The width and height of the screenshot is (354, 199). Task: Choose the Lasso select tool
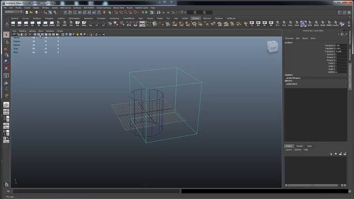point(6,42)
